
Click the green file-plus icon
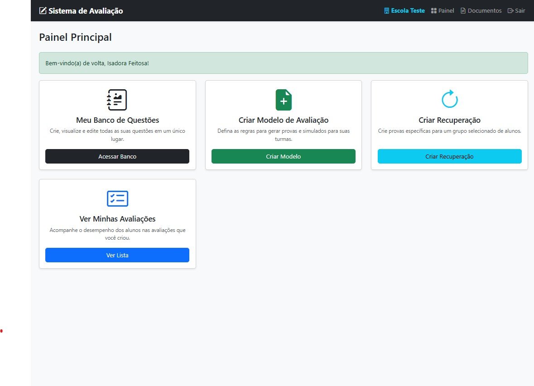[x=284, y=100]
